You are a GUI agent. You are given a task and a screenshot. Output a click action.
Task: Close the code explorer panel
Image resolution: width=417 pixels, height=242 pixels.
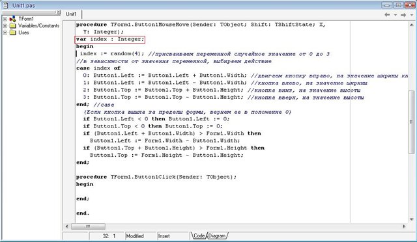click(x=59, y=12)
